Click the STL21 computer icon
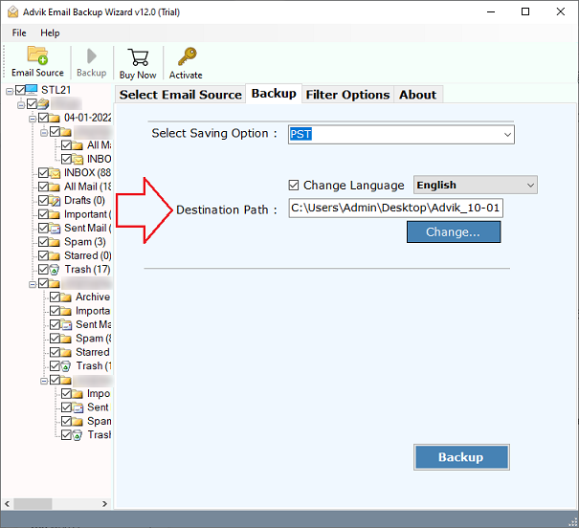The image size is (579, 528). tap(32, 90)
